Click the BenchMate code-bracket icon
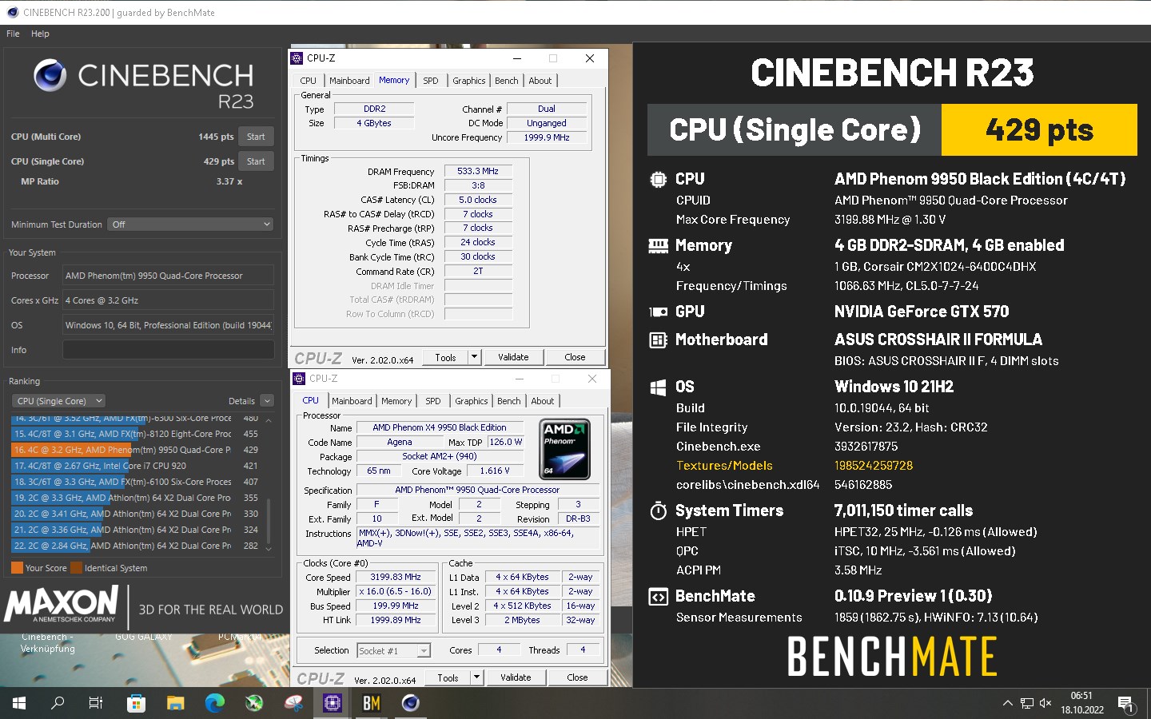Viewport: 1151px width, 719px height. pyautogui.click(x=658, y=597)
